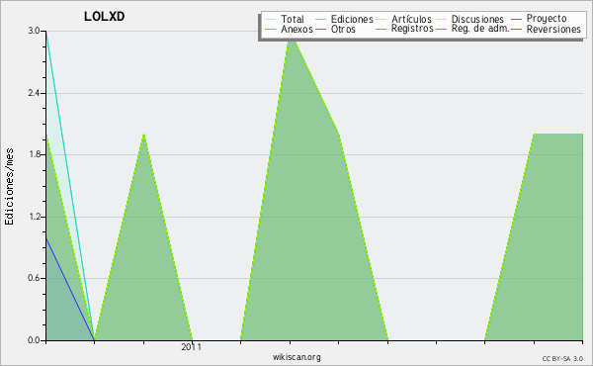This screenshot has height=366, width=593.
Task: Click the cyan Total line swatch in legend
Action: tap(271, 20)
